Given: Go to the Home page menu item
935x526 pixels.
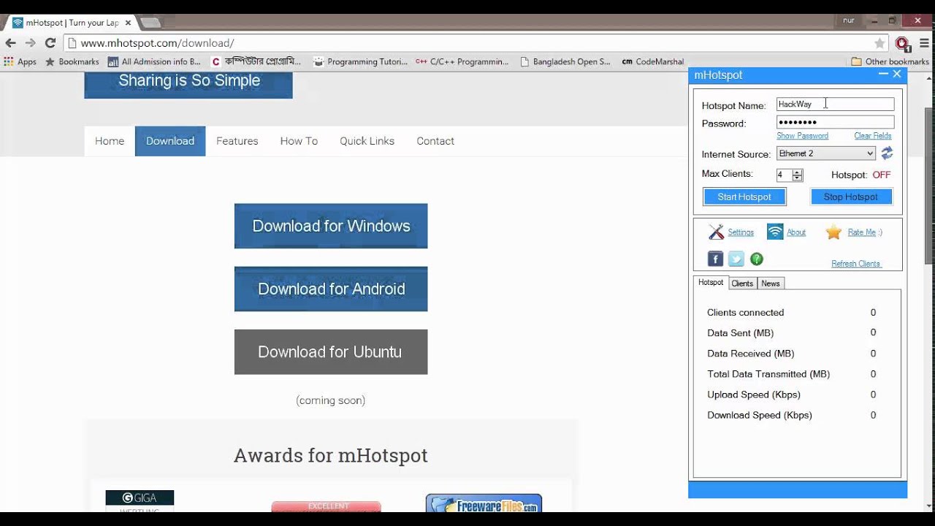Looking at the screenshot, I should pos(110,141).
